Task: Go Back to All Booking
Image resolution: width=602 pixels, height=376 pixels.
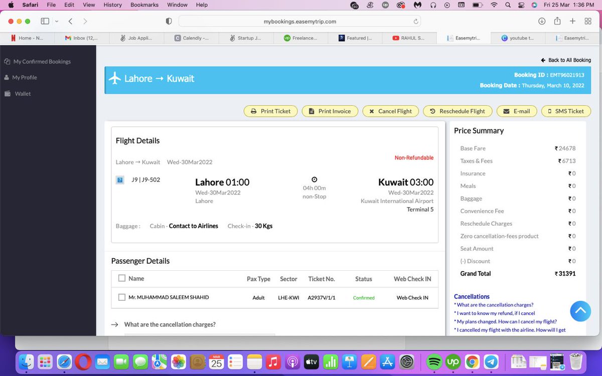Action: 566,60
